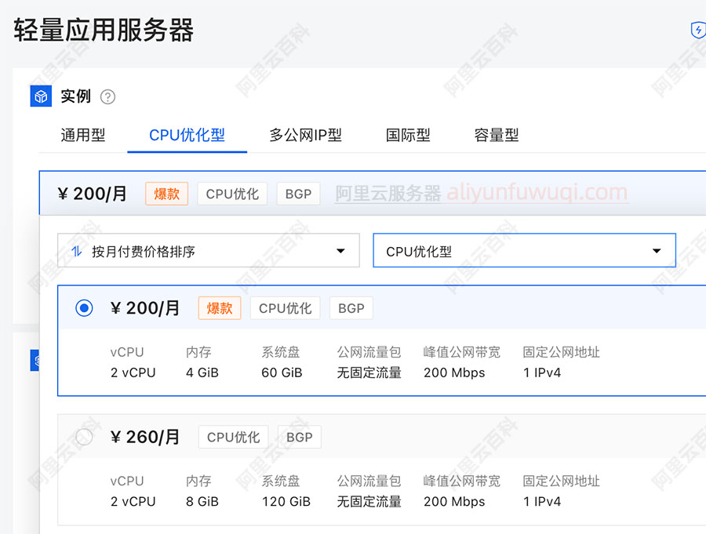
Task: Click the 爆款 badge on the ¥200/月 plan
Action: [219, 308]
